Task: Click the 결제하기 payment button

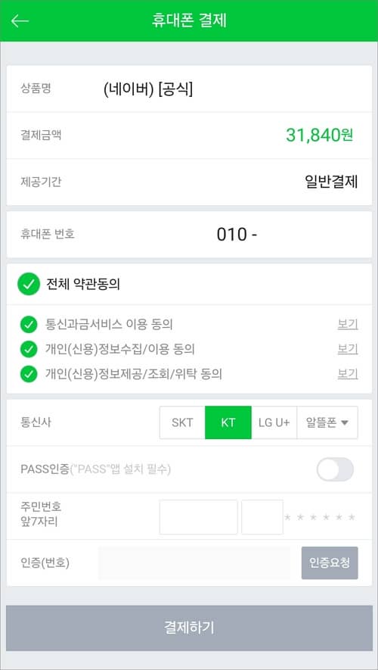Action: pyautogui.click(x=189, y=628)
